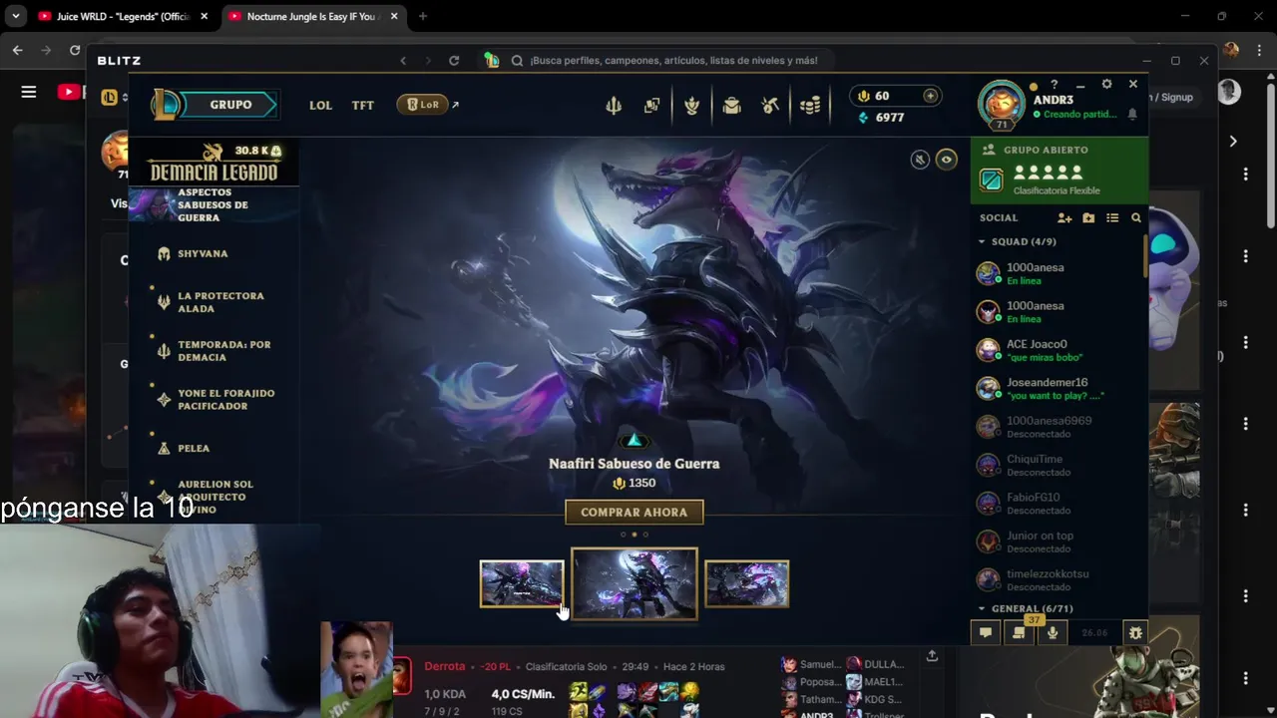Screen dimensions: 1277x718
Task: Open the collection cards icon in toolbar
Action: click(651, 105)
